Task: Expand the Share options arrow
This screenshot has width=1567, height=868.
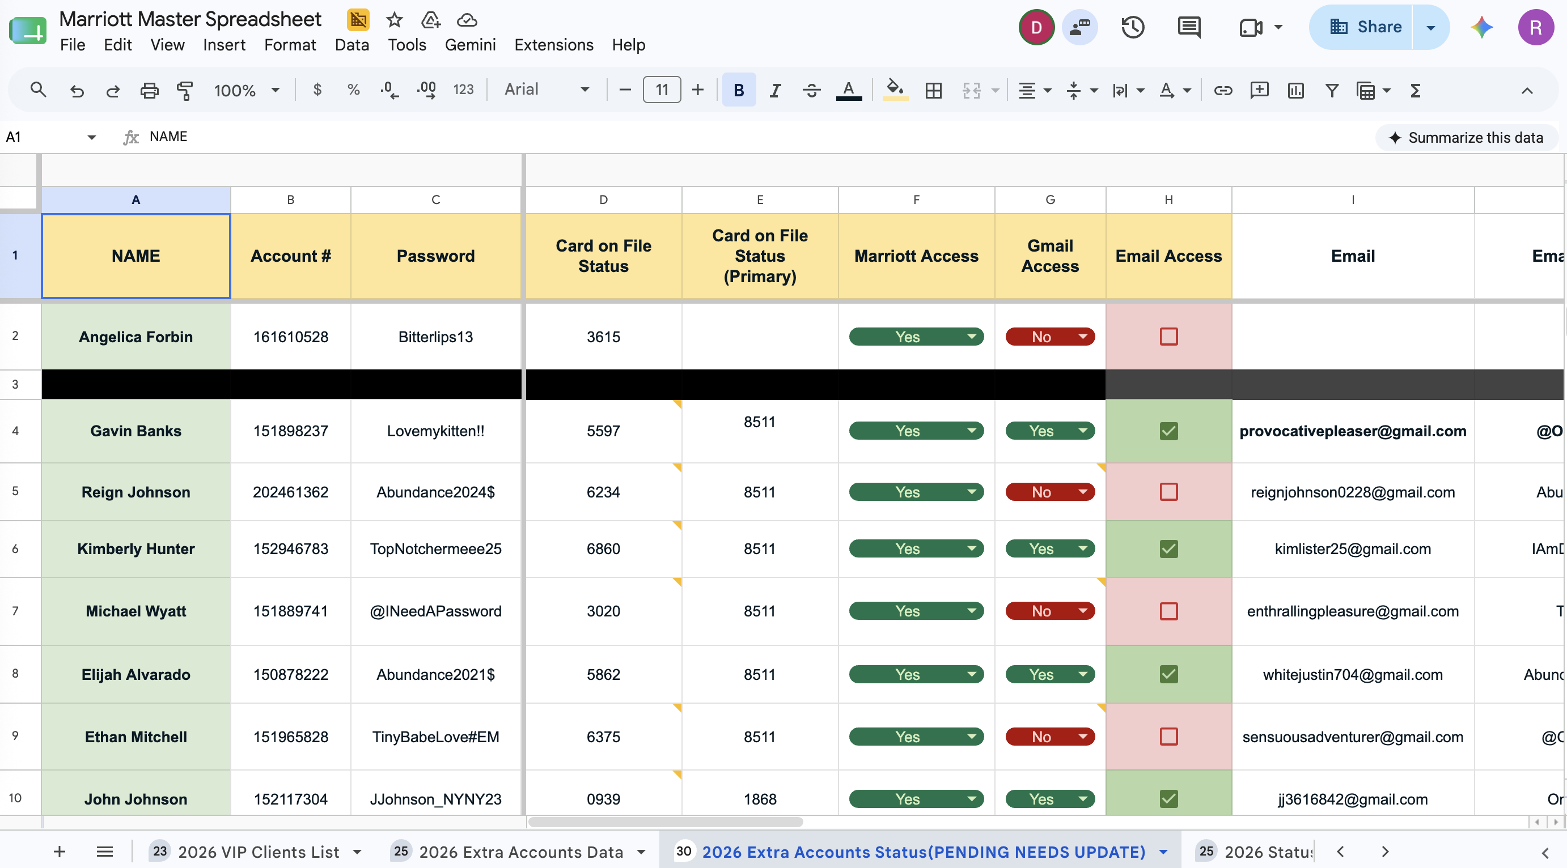Action: (1431, 27)
